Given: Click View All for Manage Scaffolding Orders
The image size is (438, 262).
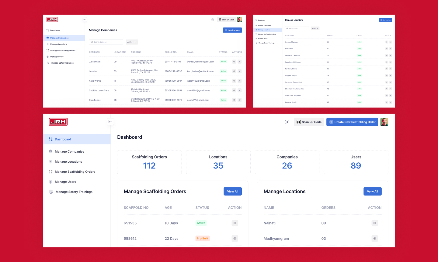Looking at the screenshot, I should click(233, 191).
